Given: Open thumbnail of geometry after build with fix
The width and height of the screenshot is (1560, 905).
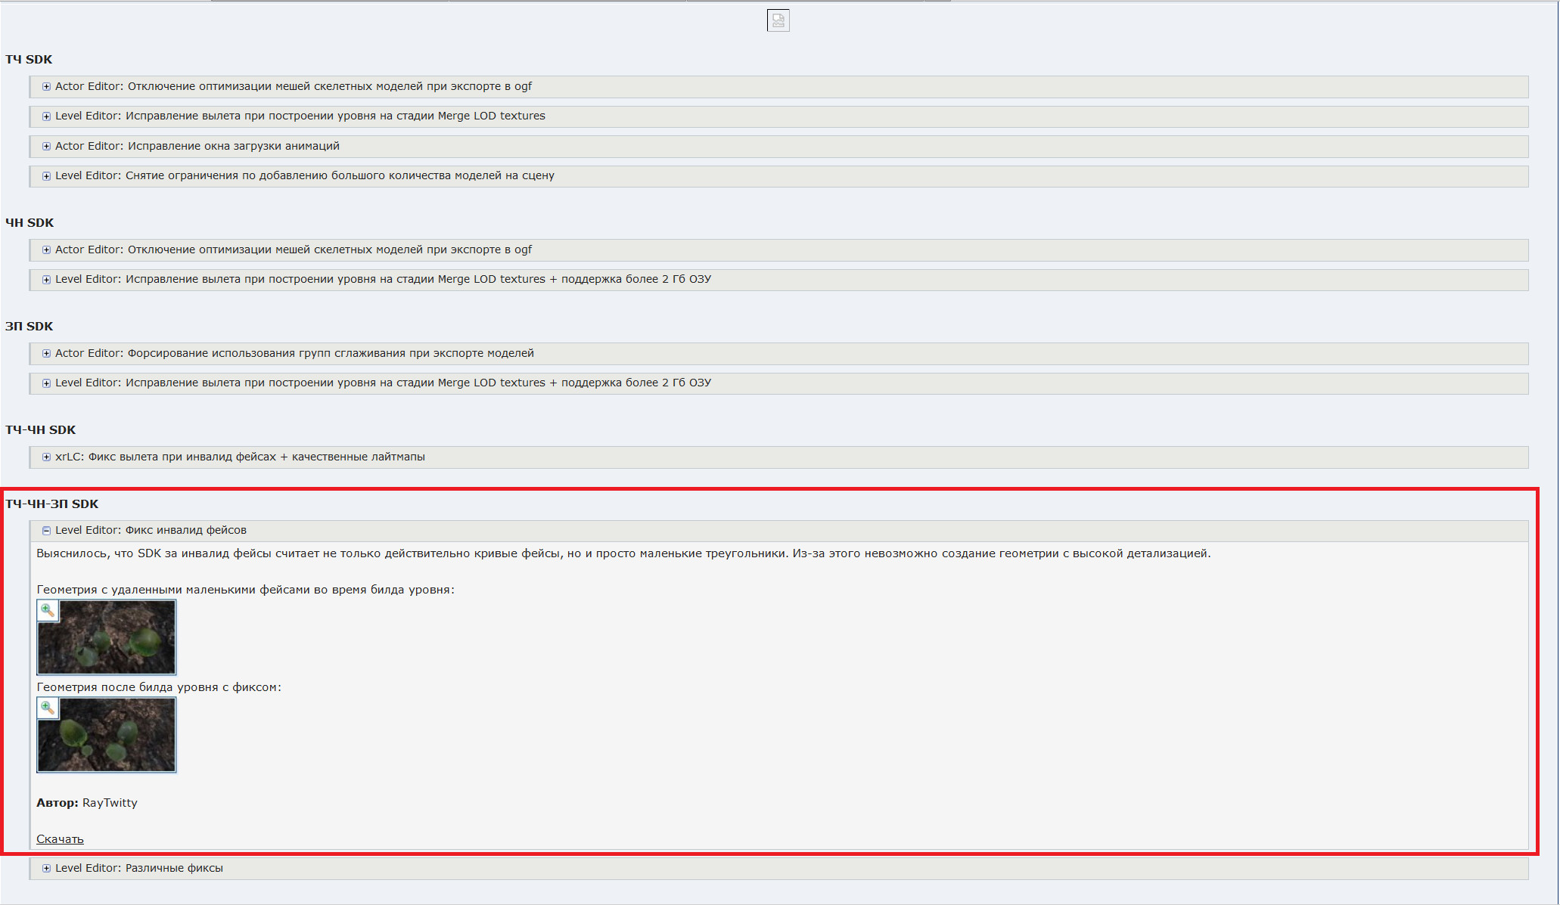Looking at the screenshot, I should 107,735.
